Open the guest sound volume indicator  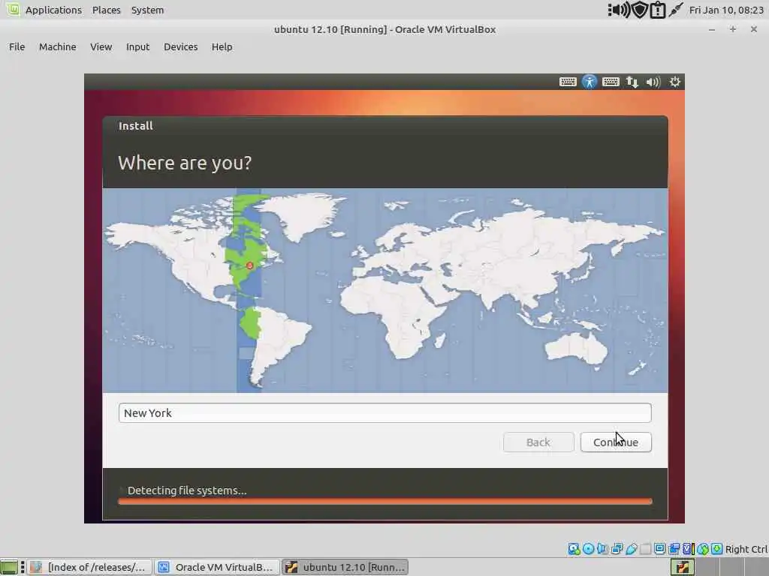(653, 82)
